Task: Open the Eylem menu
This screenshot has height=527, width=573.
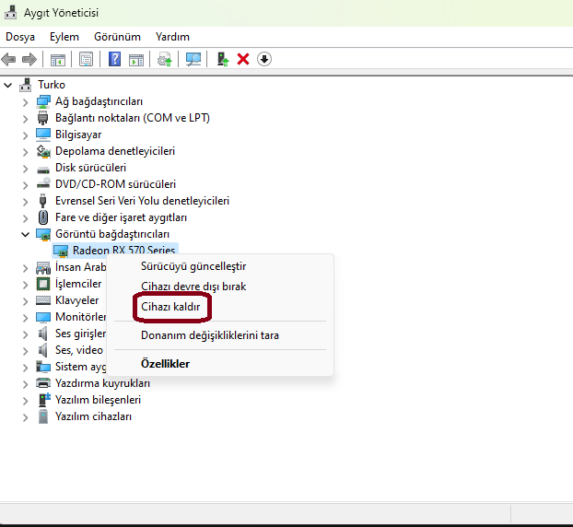Action: 64,37
